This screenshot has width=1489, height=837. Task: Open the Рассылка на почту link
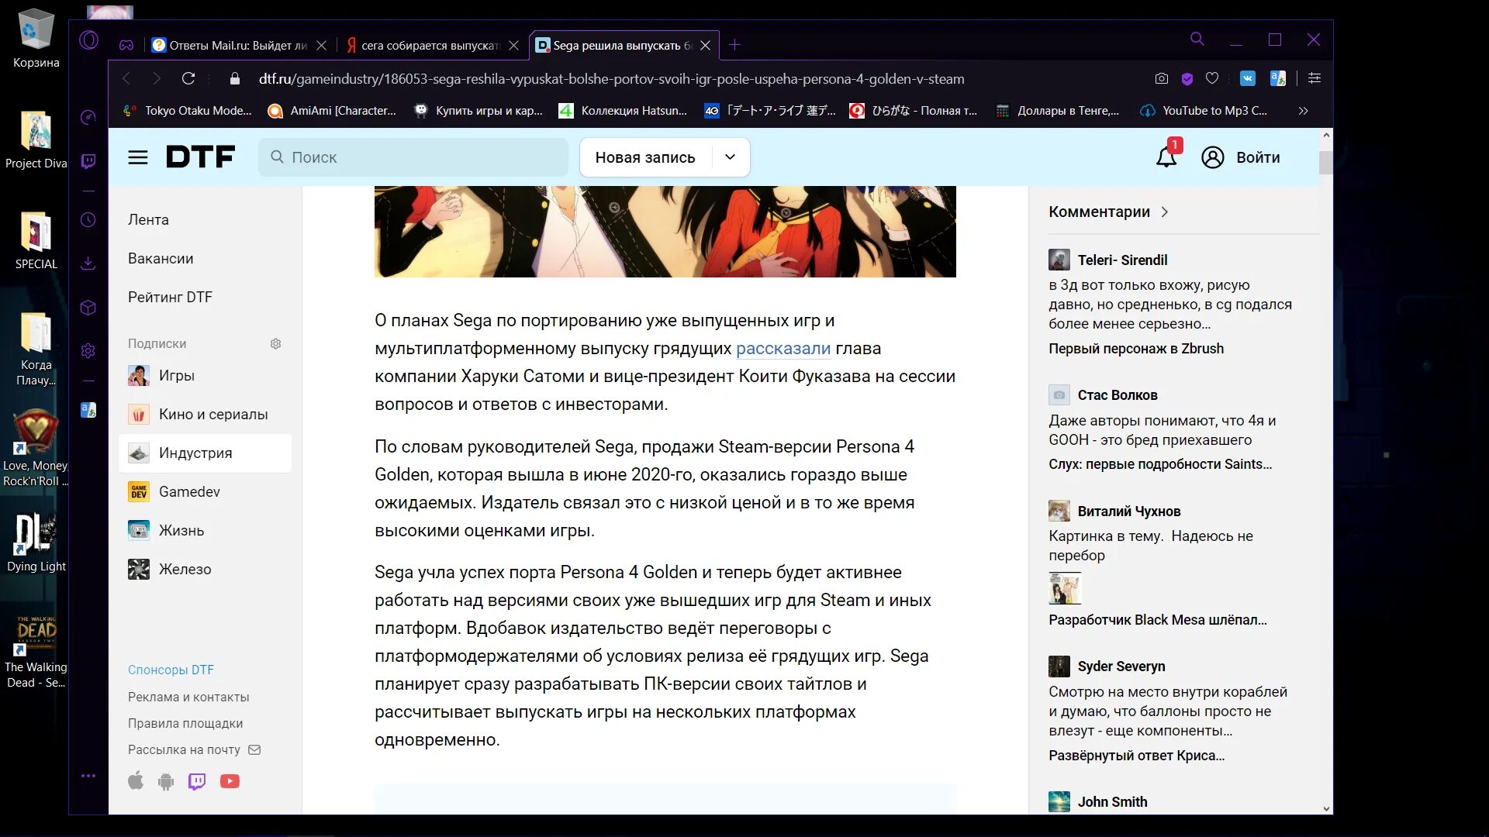pyautogui.click(x=193, y=749)
